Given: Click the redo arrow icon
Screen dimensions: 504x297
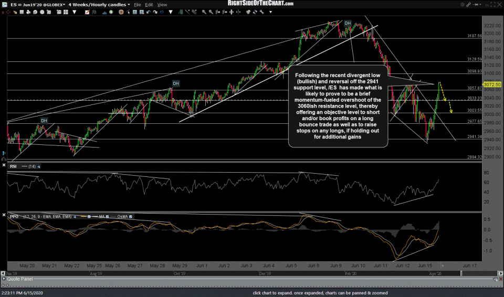Looking at the screenshot, I should pos(155,12).
